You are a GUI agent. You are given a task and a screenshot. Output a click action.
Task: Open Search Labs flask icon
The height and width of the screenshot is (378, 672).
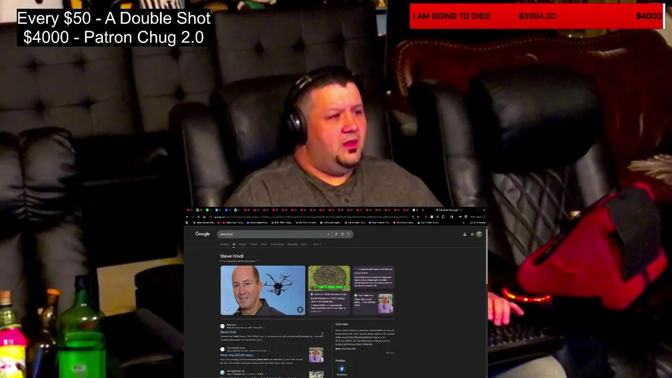coord(465,234)
